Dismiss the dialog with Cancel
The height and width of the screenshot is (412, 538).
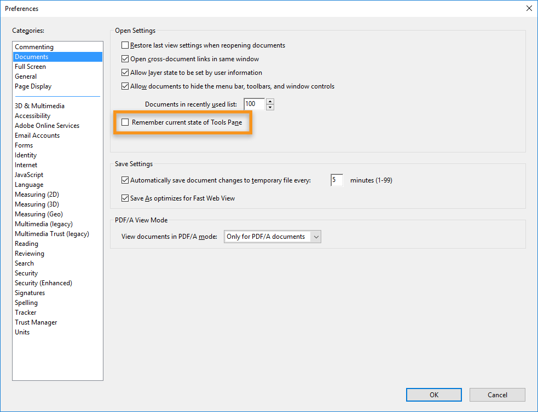[497, 395]
